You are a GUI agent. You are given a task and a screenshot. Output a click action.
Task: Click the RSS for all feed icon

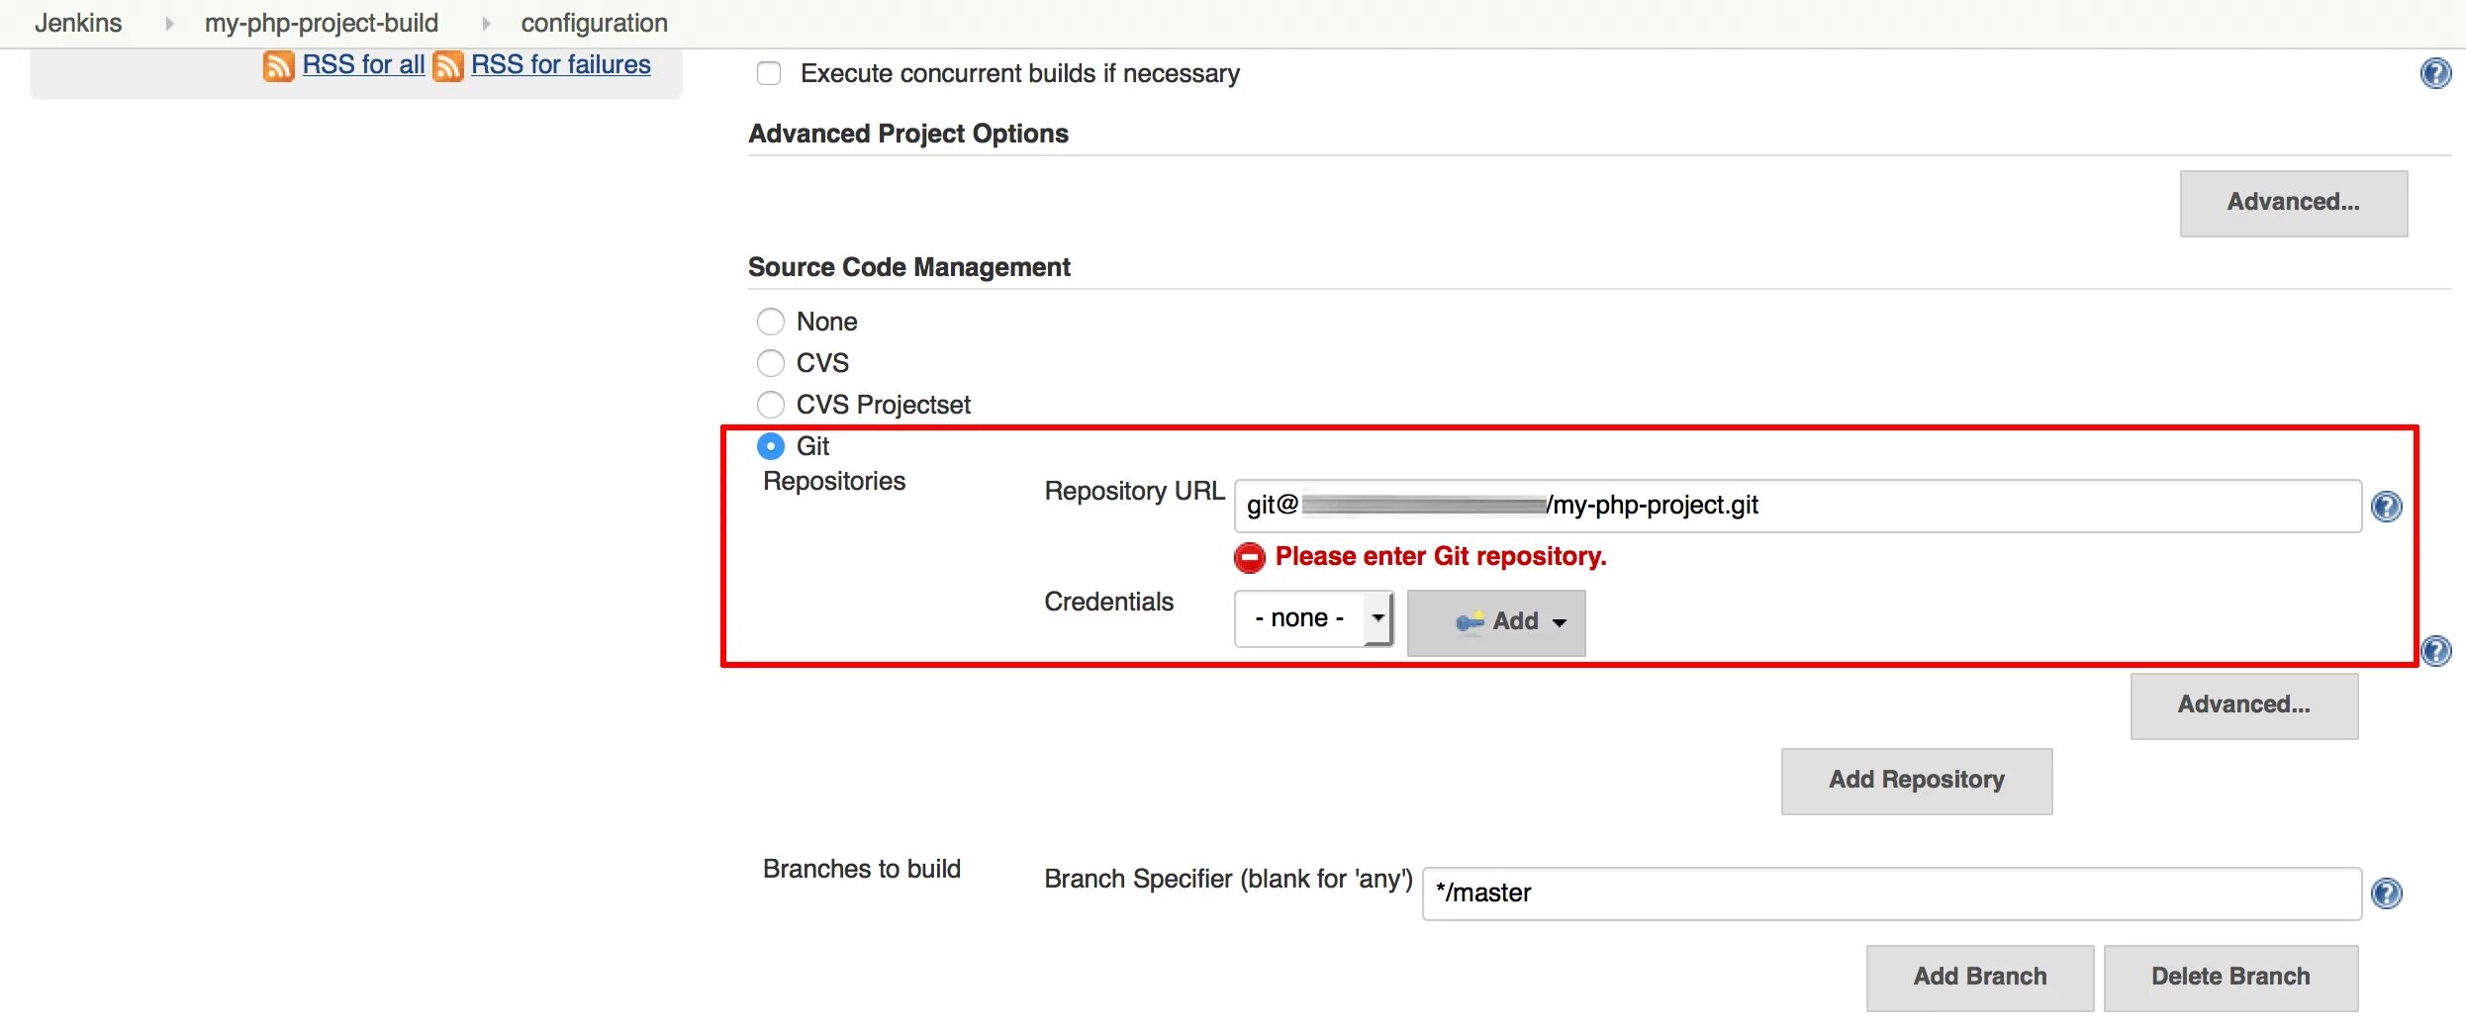pos(278,65)
